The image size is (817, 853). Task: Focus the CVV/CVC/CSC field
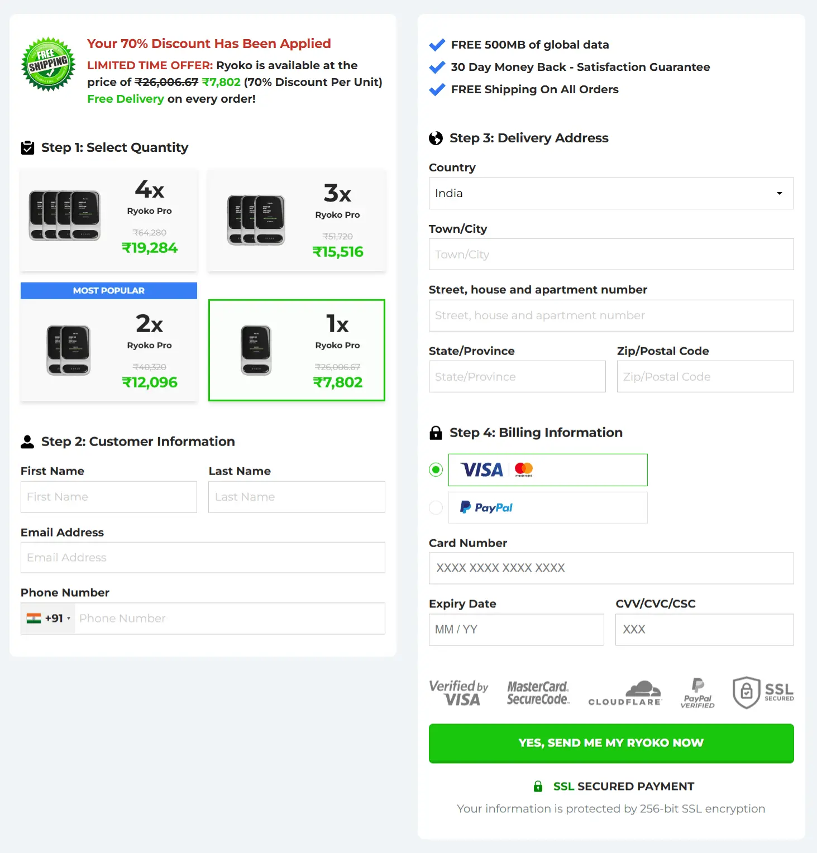[705, 630]
